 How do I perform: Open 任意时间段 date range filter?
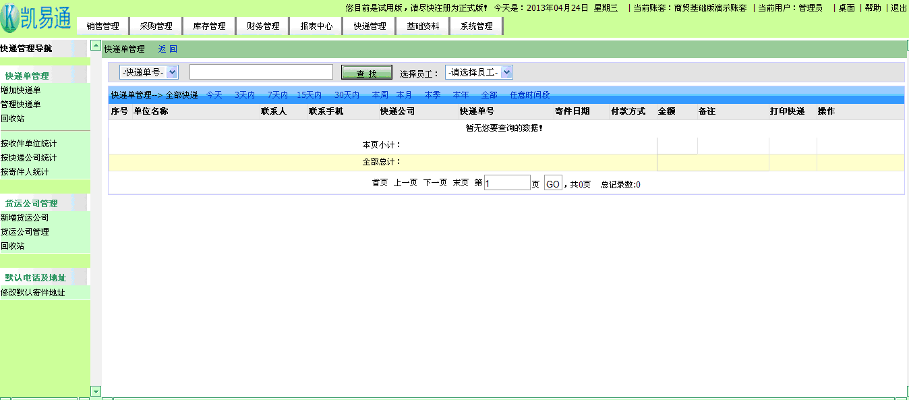coord(530,95)
